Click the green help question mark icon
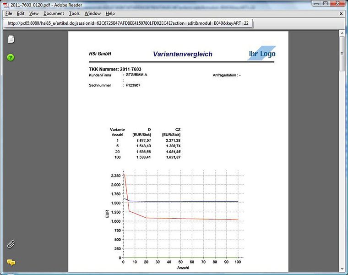The height and width of the screenshot is (275, 348). [x=11, y=58]
